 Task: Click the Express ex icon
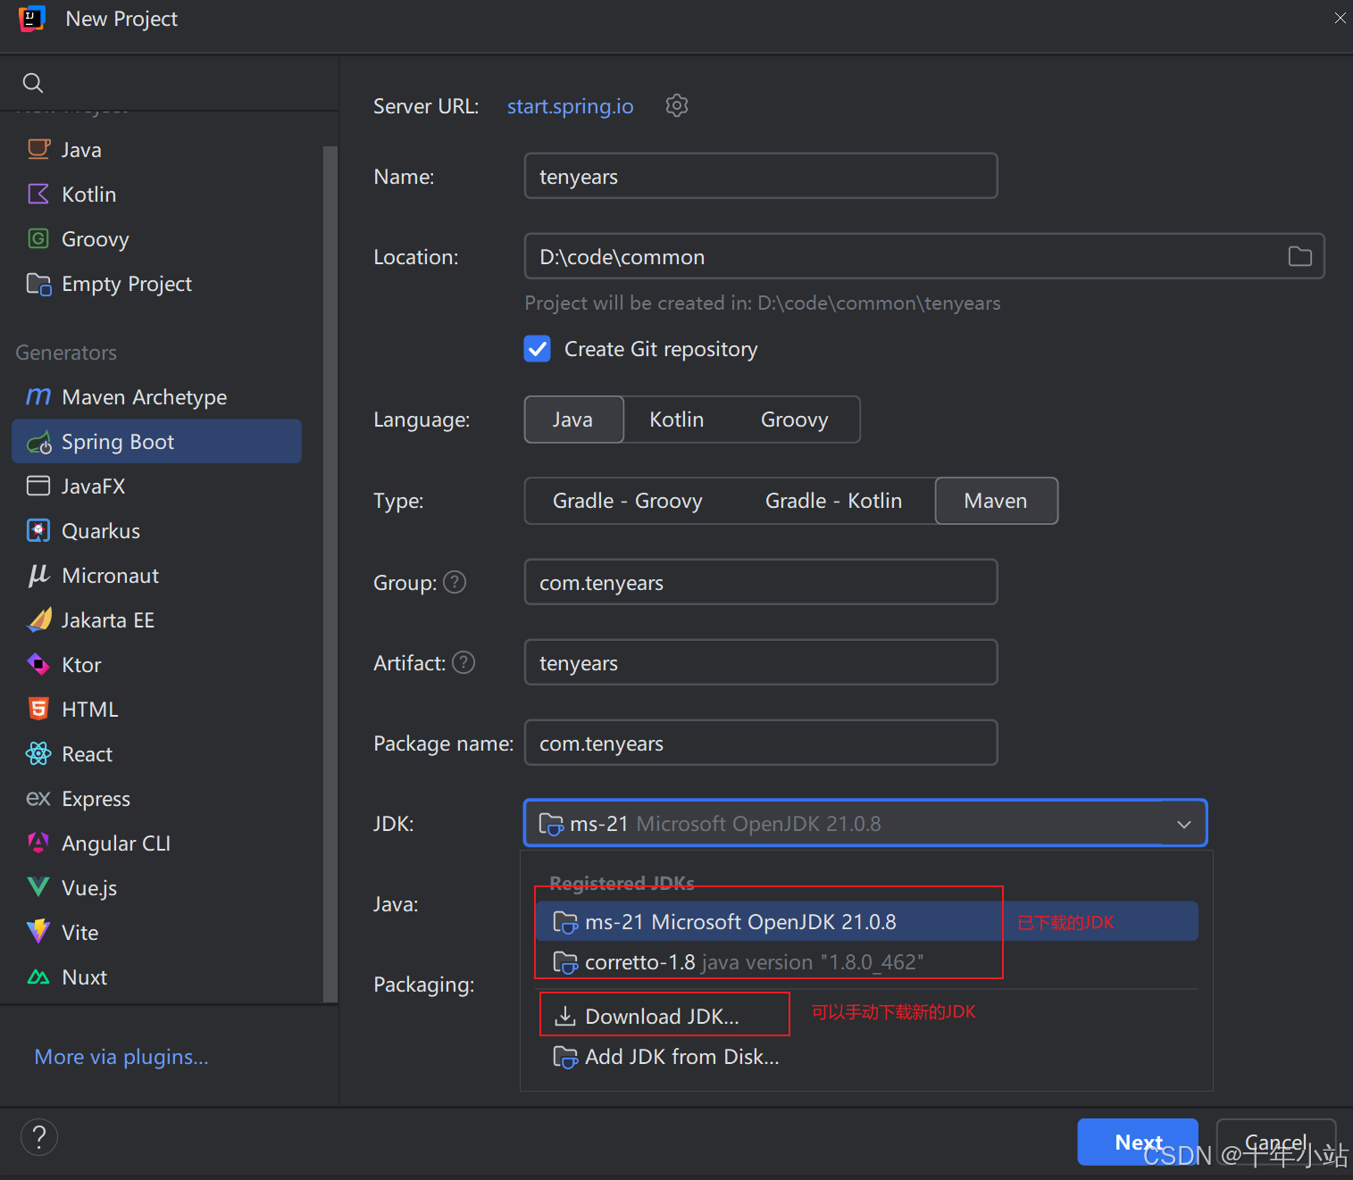38,798
